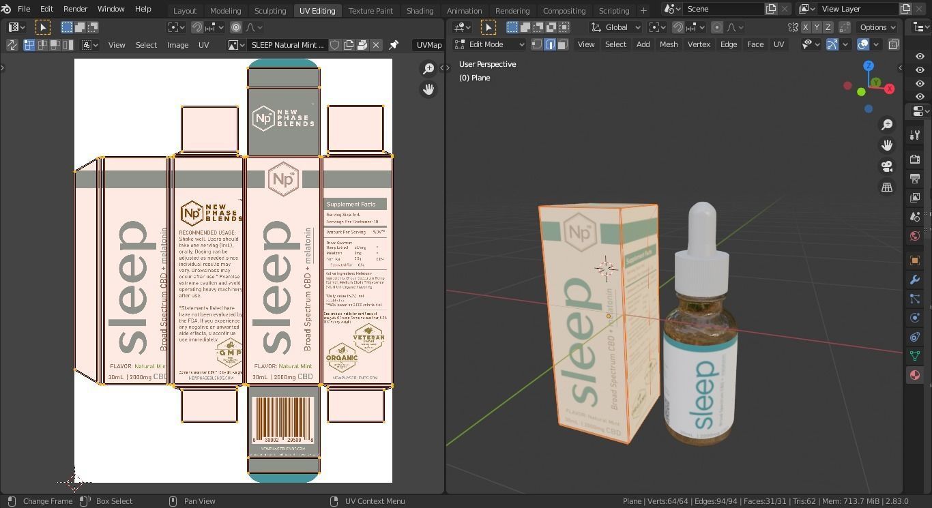Open the 3D viewport editor type dropdown

click(x=462, y=27)
